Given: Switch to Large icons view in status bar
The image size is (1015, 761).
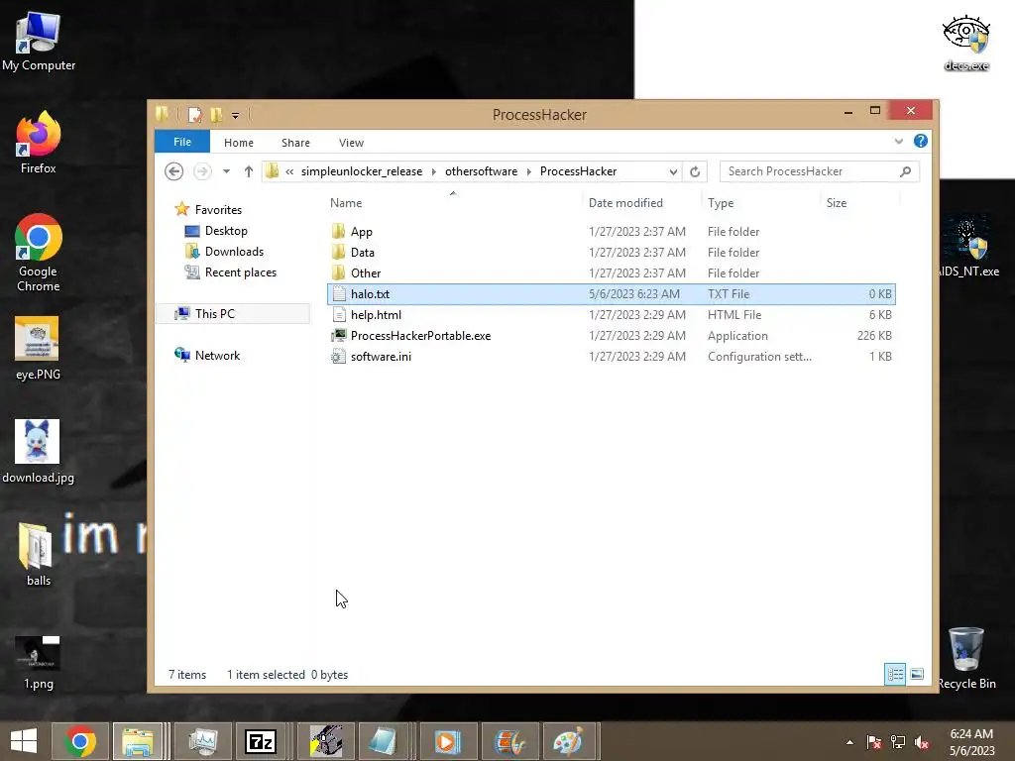Looking at the screenshot, I should point(917,674).
